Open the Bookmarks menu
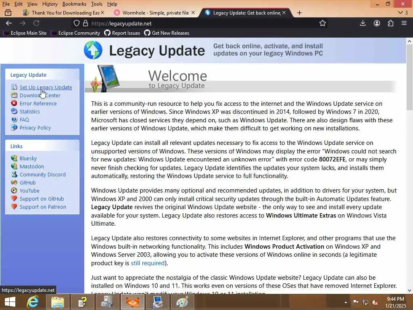 [x=74, y=4]
